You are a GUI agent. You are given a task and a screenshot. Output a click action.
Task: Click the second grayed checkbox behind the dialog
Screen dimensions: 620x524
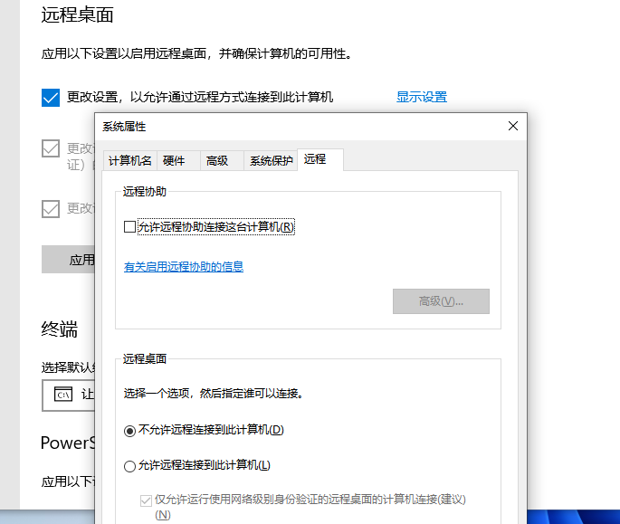[x=51, y=148]
